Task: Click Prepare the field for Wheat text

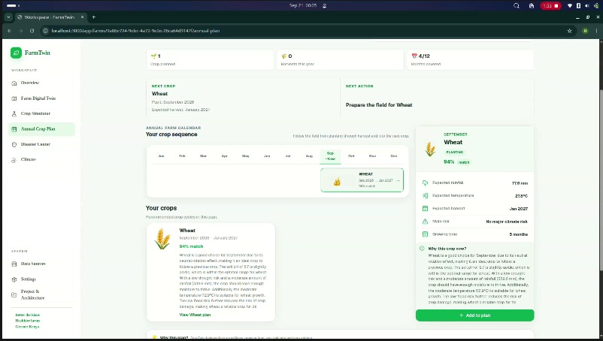Action: tap(379, 105)
